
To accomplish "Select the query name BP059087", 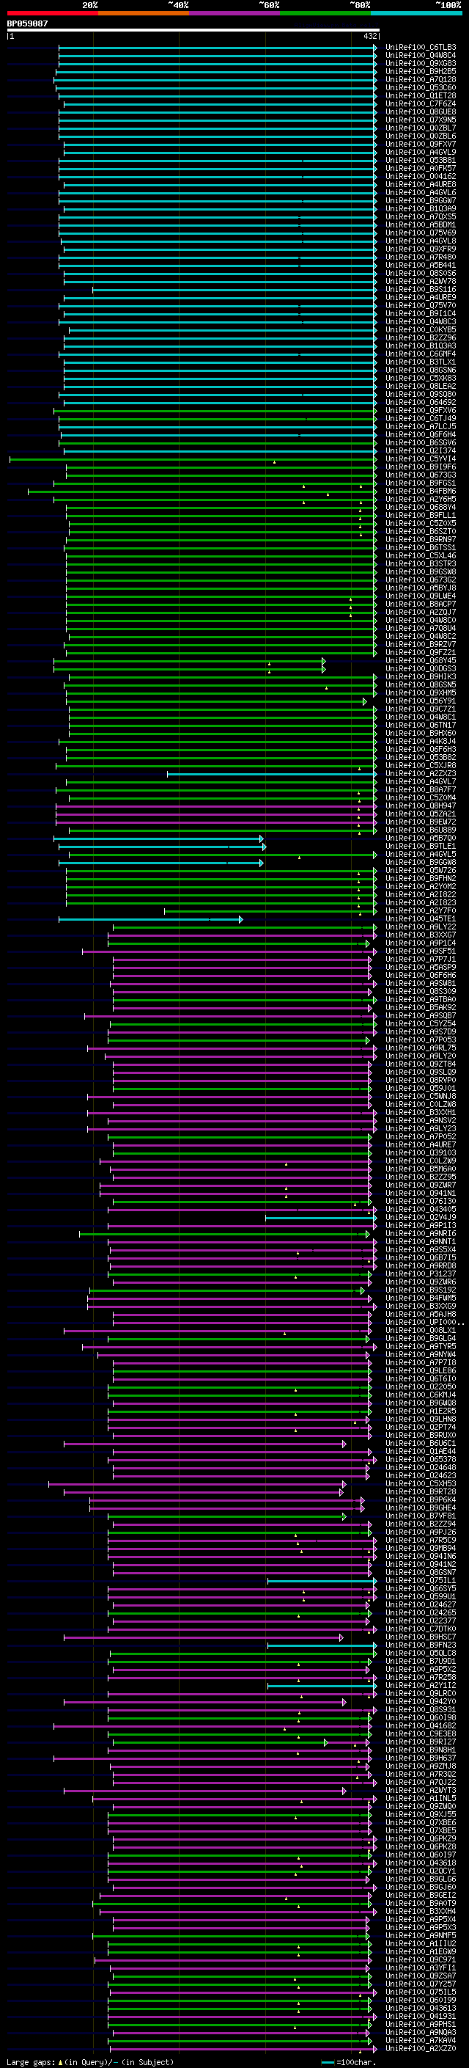I will 27,24.
